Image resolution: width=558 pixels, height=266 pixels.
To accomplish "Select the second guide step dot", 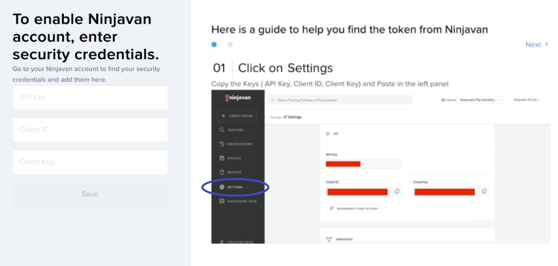I will (230, 45).
